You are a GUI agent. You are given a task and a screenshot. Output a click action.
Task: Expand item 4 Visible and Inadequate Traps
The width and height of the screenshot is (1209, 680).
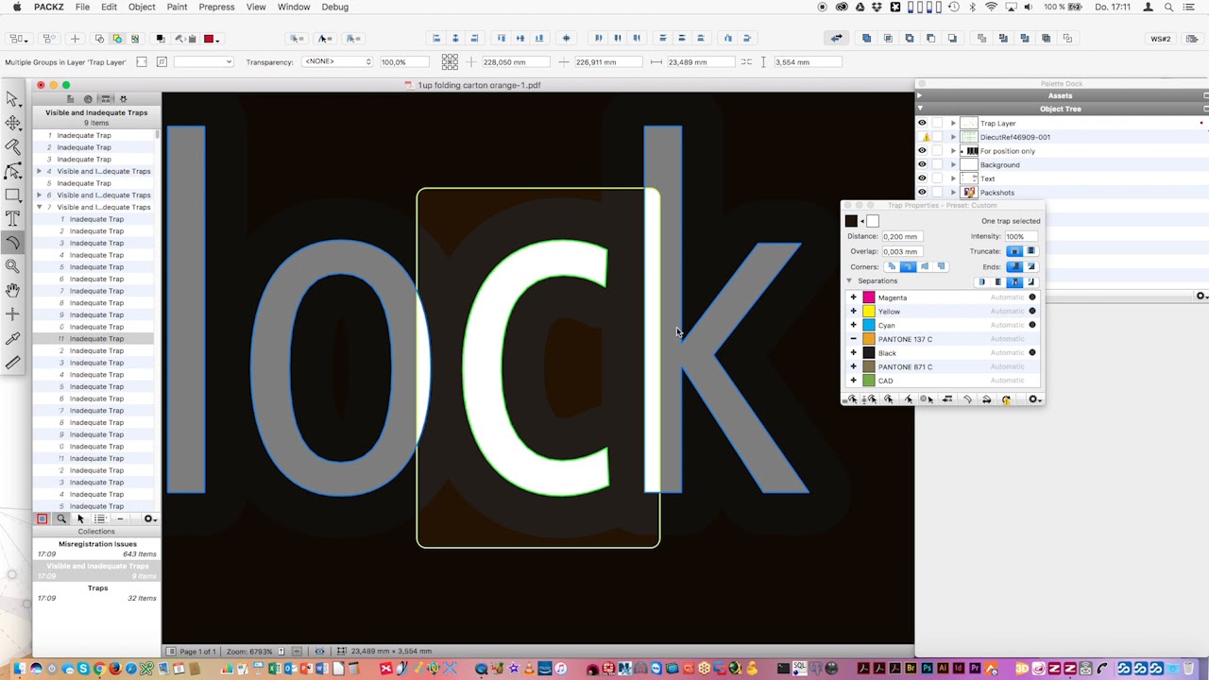[39, 171]
